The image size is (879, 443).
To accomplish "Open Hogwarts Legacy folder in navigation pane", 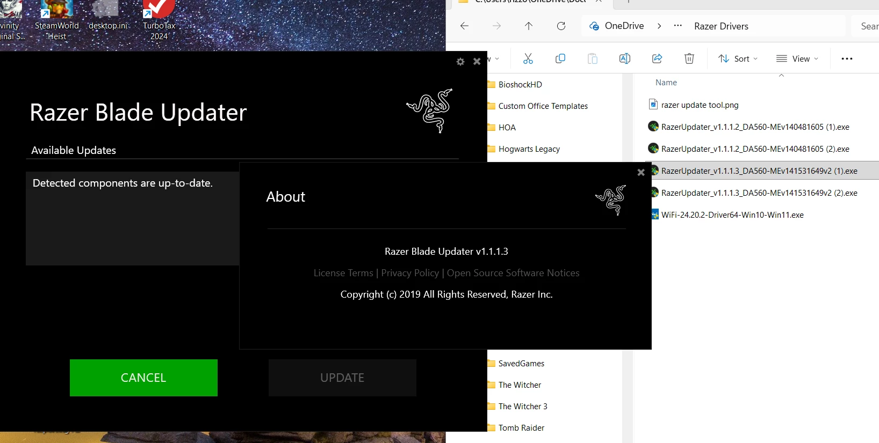I will pos(529,149).
